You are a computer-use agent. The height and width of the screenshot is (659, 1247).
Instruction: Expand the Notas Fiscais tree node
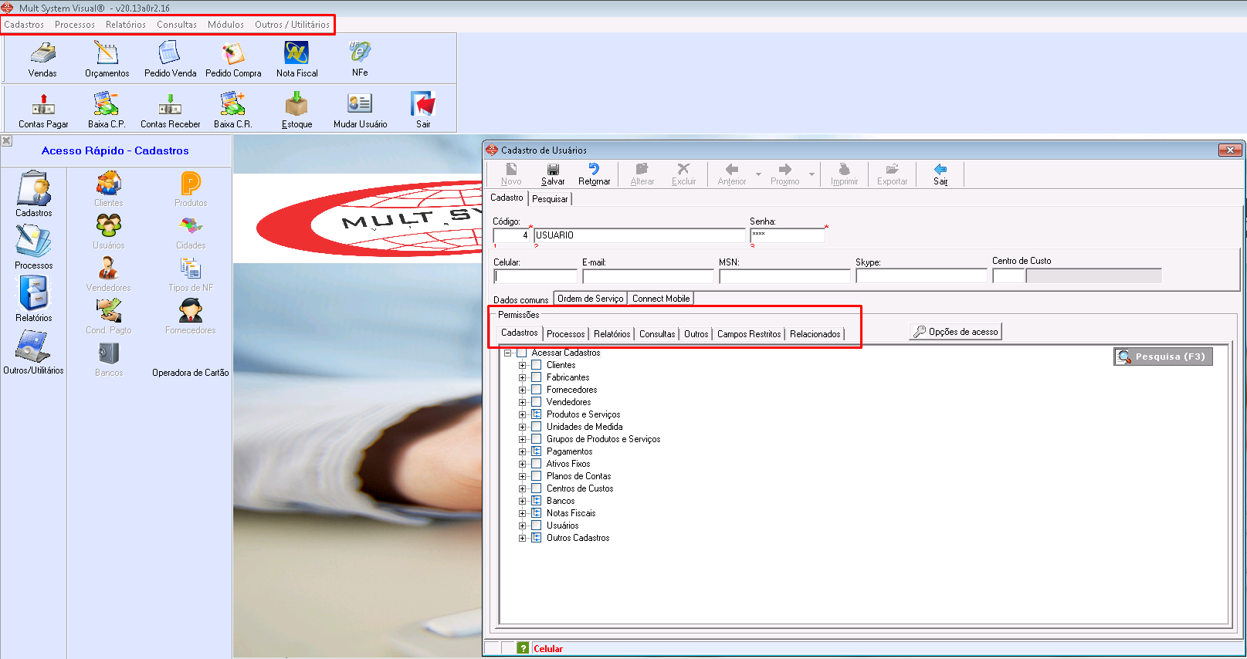tap(523, 513)
